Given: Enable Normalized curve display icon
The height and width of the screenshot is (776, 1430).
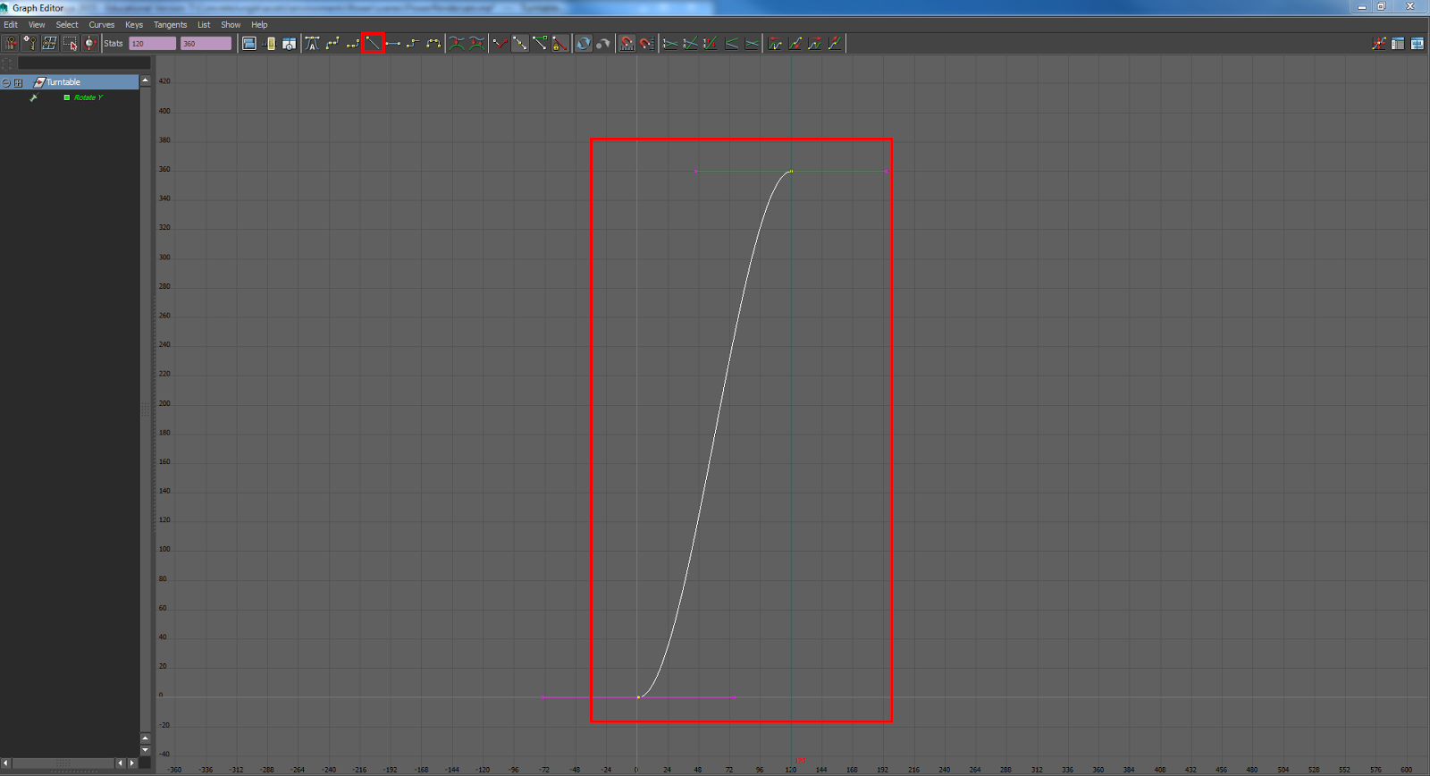Looking at the screenshot, I should tap(670, 43).
